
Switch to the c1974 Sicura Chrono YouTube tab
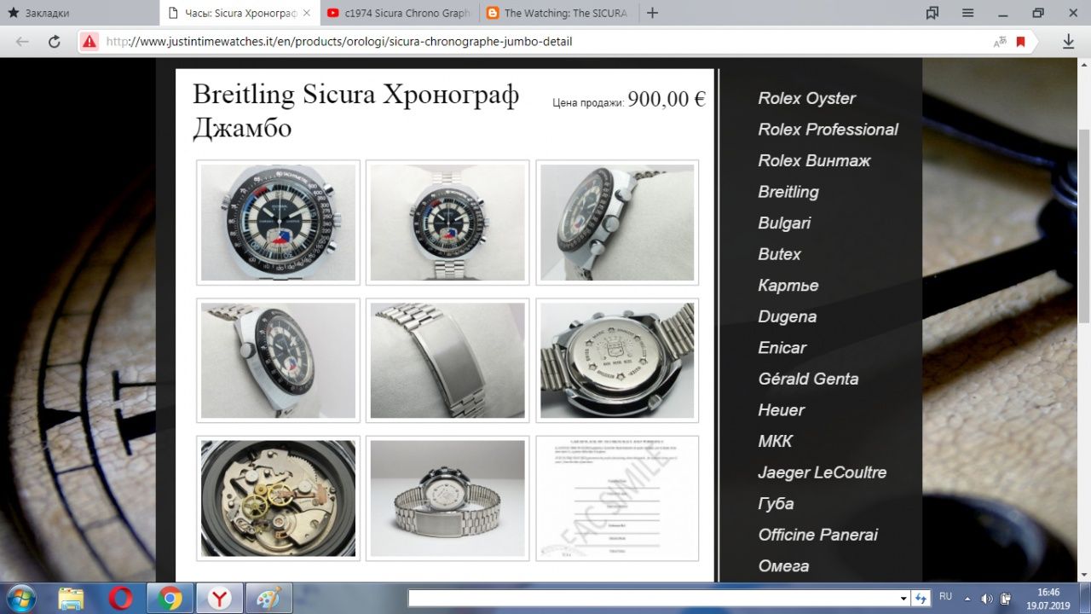(x=399, y=13)
